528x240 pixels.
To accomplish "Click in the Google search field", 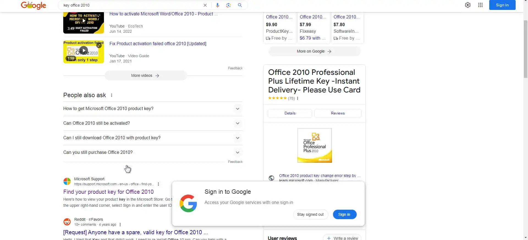I will 132,5.
